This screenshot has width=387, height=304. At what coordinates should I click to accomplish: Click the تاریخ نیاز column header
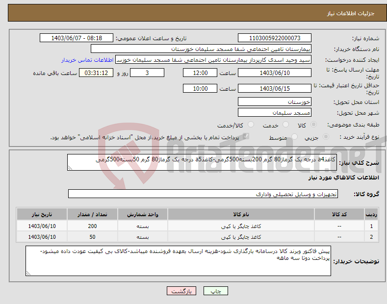point(42,214)
